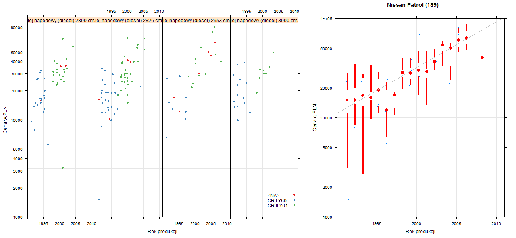Viewport: 516px width, 238px height.
Task: Click the GR II Y61 legend label
Action: click(277, 205)
